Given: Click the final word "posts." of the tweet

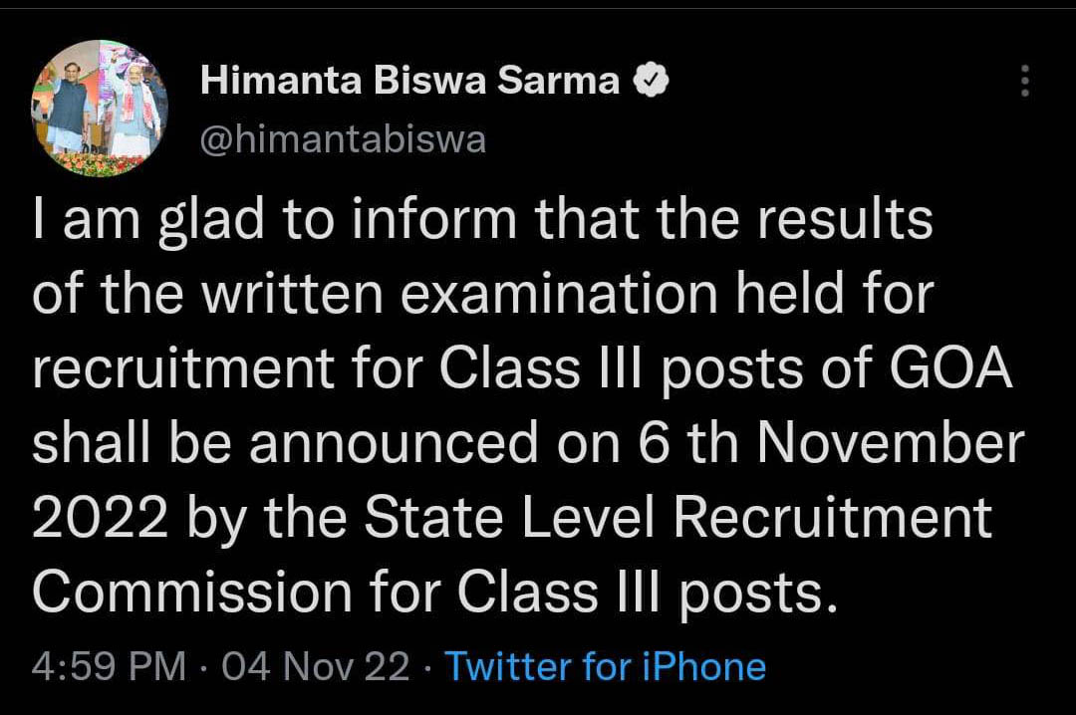Looking at the screenshot, I should click(759, 593).
